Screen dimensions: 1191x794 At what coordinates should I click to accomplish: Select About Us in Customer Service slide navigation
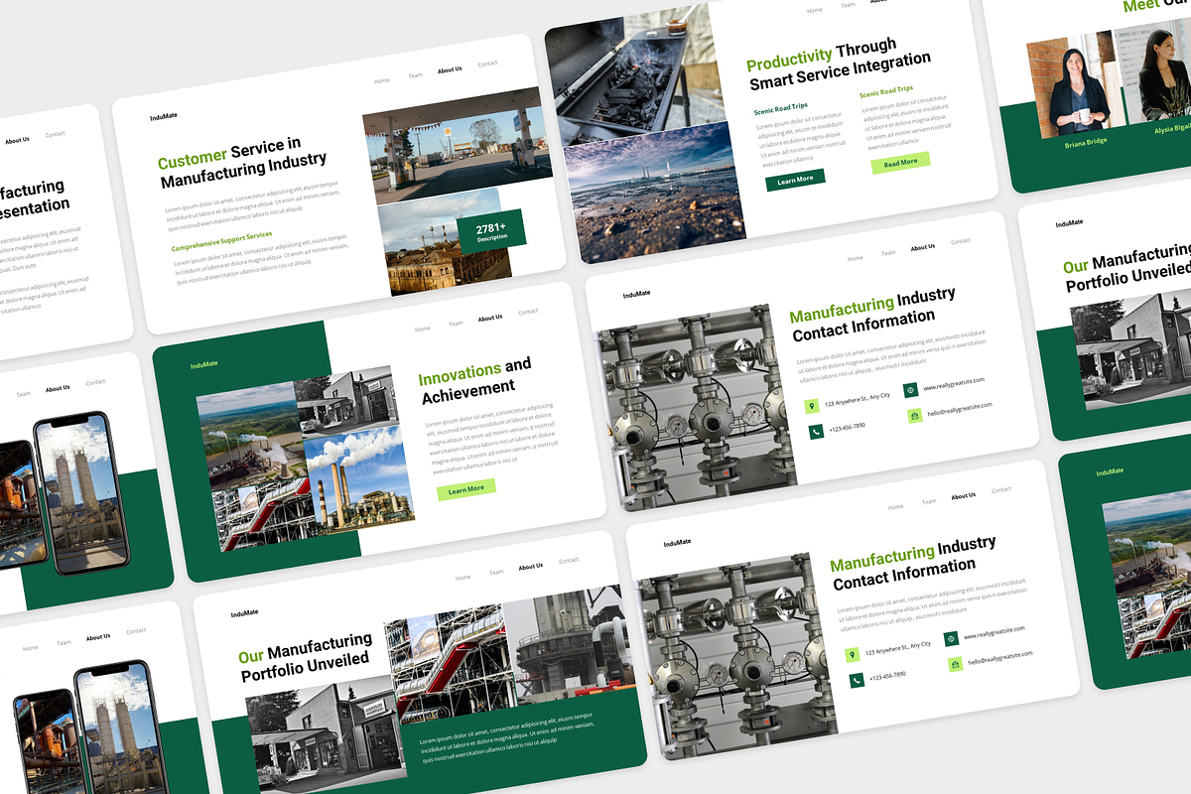pyautogui.click(x=450, y=69)
